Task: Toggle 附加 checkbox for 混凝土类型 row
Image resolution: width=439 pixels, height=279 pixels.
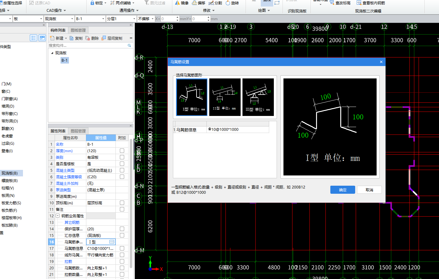Action: (122, 170)
